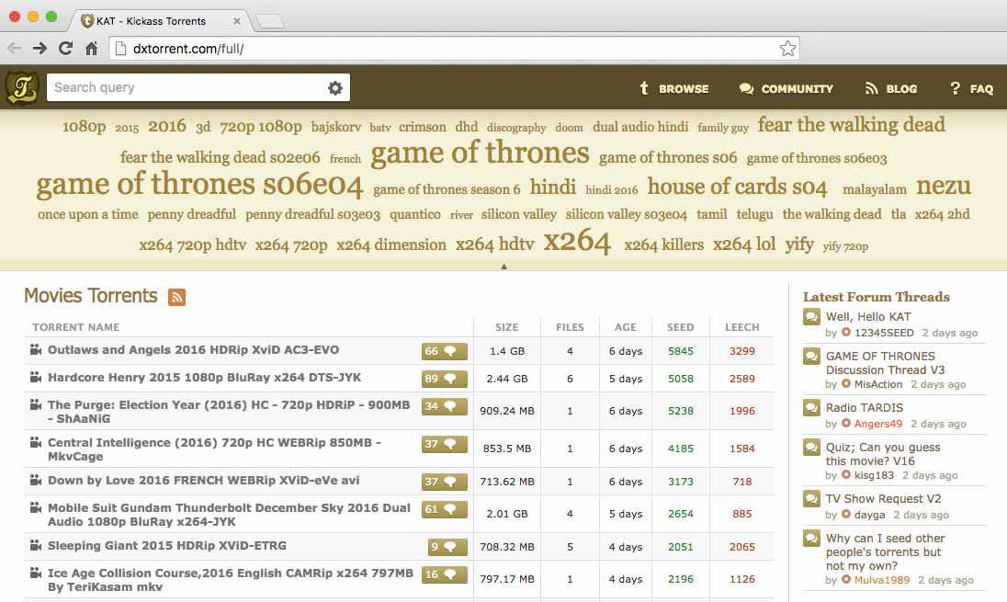This screenshot has height=602, width=1007.
Task: Open Hardcore Henry 2015 1080p torrent
Action: tap(204, 378)
